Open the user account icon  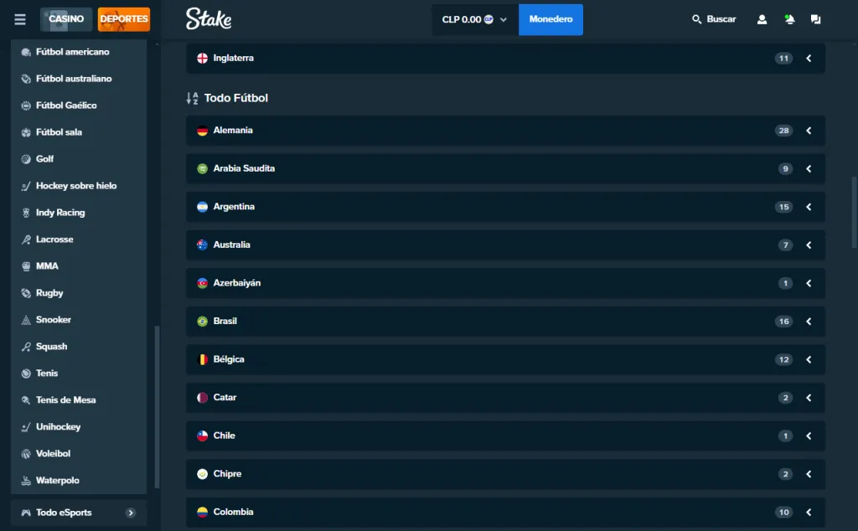pos(762,18)
